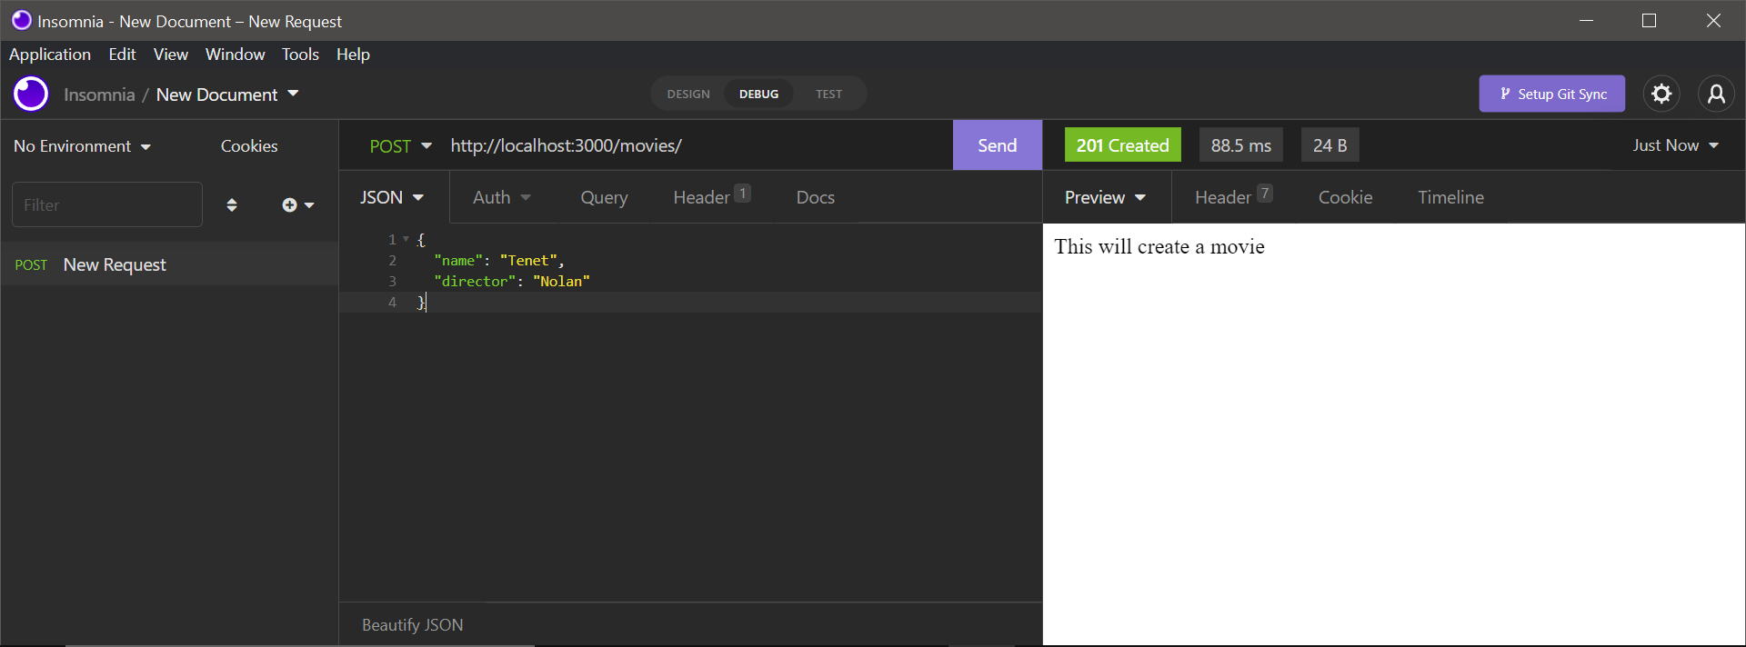This screenshot has height=647, width=1746.
Task: Open the Preview mode dropdown
Action: (1105, 197)
